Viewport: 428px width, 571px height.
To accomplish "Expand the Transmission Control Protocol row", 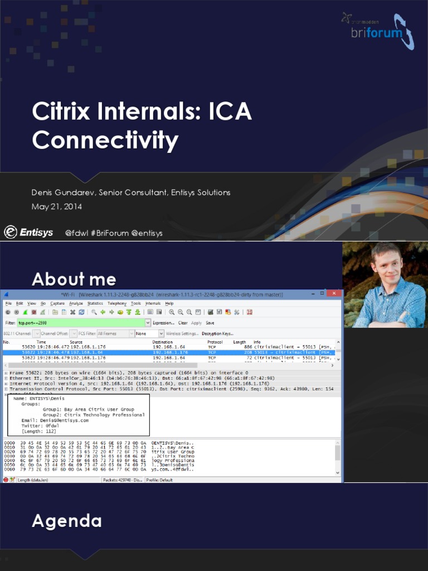I will tap(6, 389).
